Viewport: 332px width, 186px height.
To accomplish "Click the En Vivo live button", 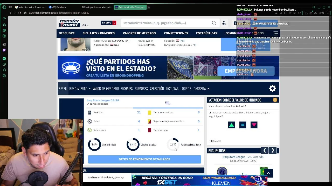I will 108,23.
